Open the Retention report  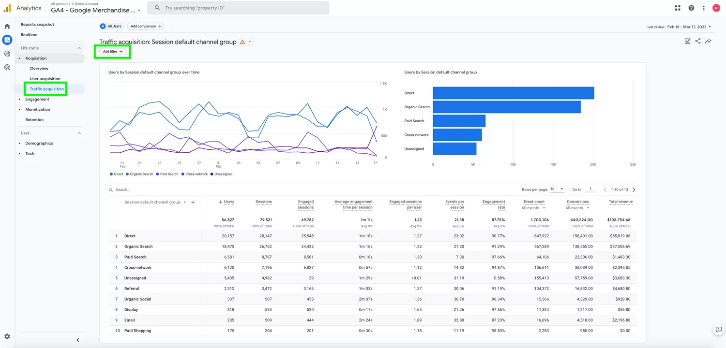(34, 120)
